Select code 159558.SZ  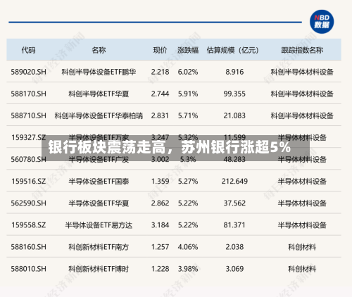point(28,225)
